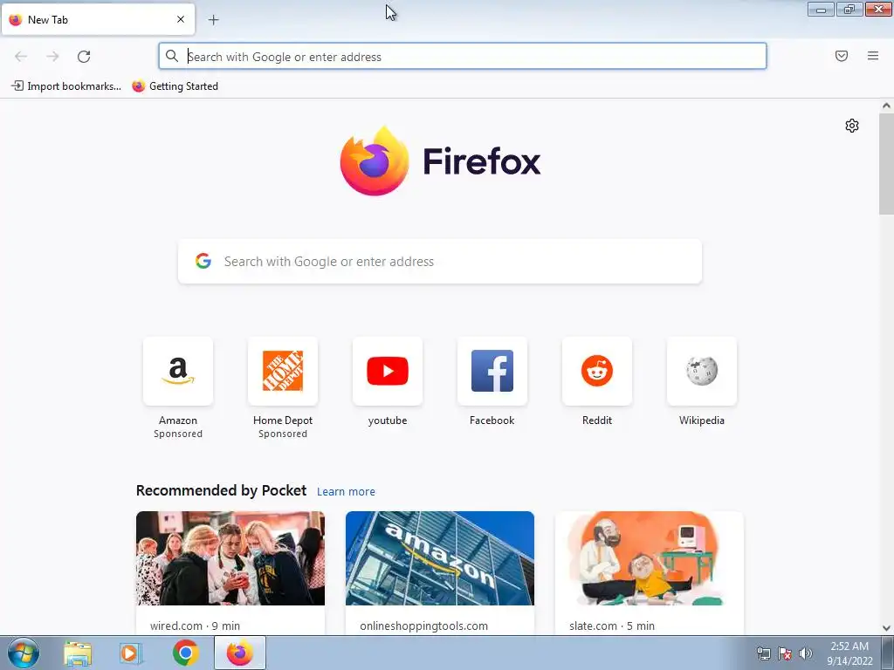Save to Pocket icon in toolbar

point(842,56)
